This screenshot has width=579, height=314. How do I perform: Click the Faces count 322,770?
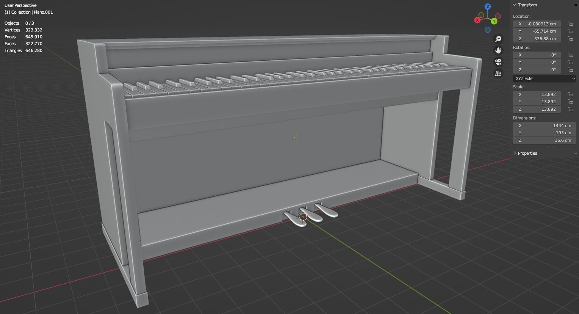[x=34, y=44]
